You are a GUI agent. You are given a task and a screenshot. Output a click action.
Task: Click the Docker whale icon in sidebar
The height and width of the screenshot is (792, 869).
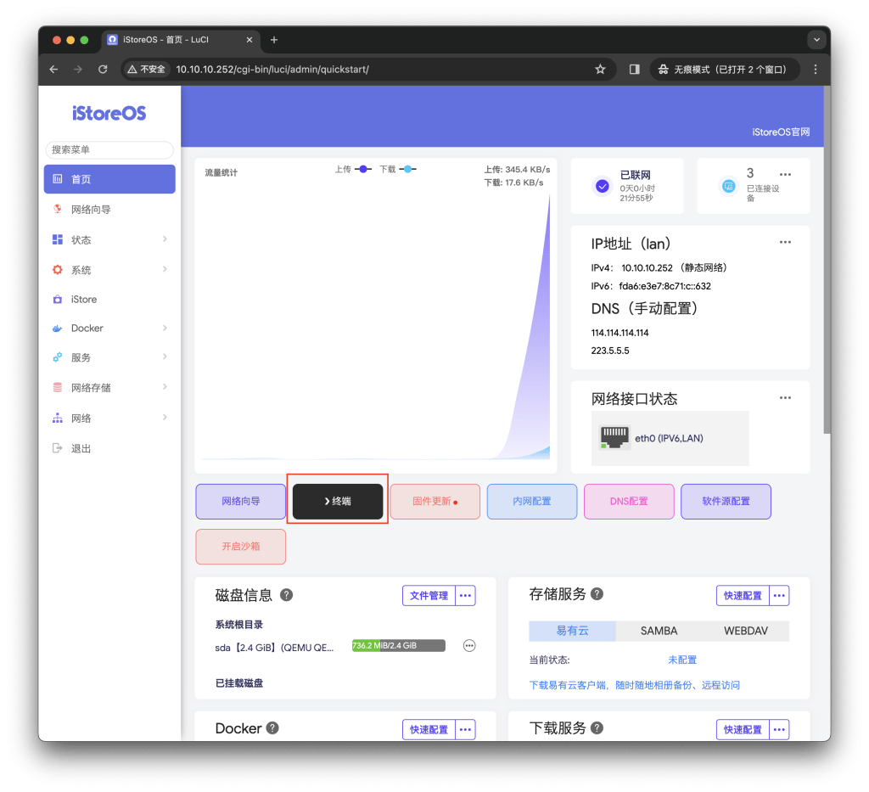pyautogui.click(x=58, y=329)
